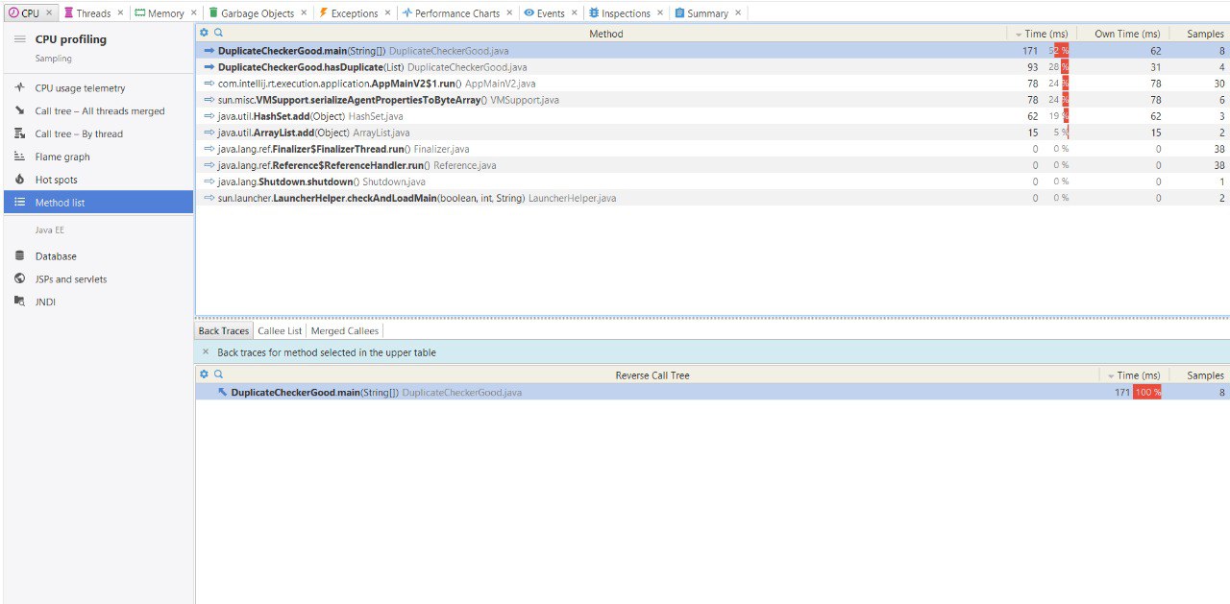The height and width of the screenshot is (604, 1230).
Task: Click reverse call tree search icon
Action: coord(219,374)
